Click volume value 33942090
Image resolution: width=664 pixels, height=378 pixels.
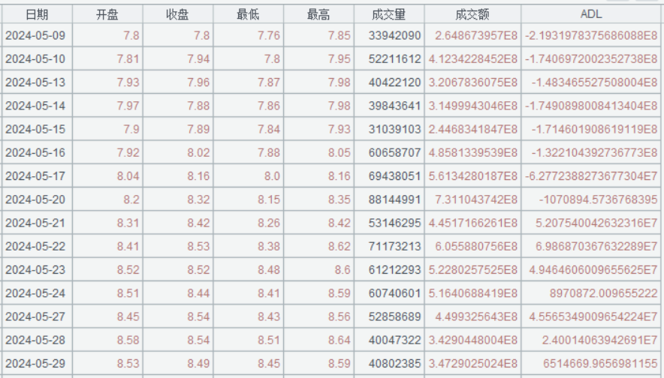pos(394,35)
